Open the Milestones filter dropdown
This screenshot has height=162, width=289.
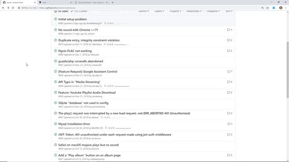(194, 11)
